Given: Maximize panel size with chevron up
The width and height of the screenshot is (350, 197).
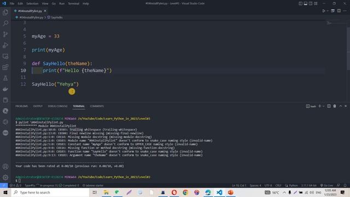Looking at the screenshot, I should 341,106.
